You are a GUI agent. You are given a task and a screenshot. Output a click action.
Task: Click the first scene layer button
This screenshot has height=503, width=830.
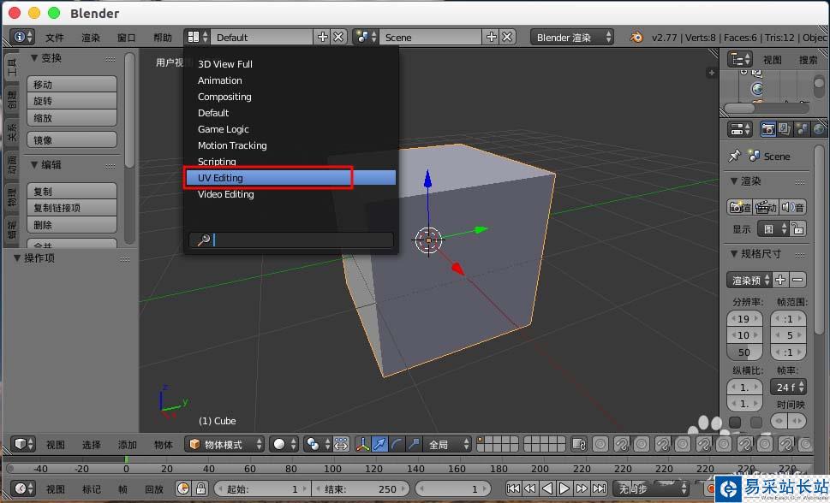coord(481,441)
